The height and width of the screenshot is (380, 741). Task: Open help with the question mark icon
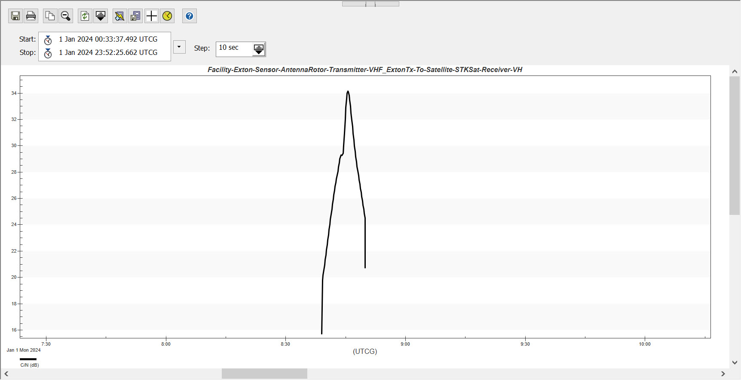(189, 16)
